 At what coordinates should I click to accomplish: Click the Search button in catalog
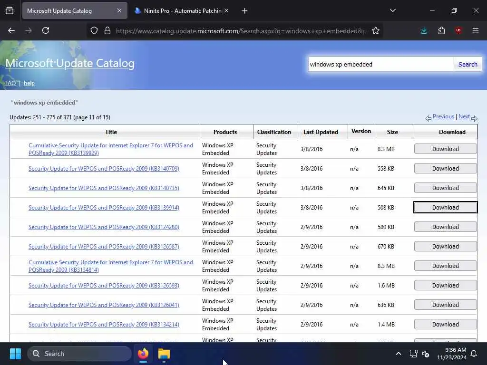point(468,64)
